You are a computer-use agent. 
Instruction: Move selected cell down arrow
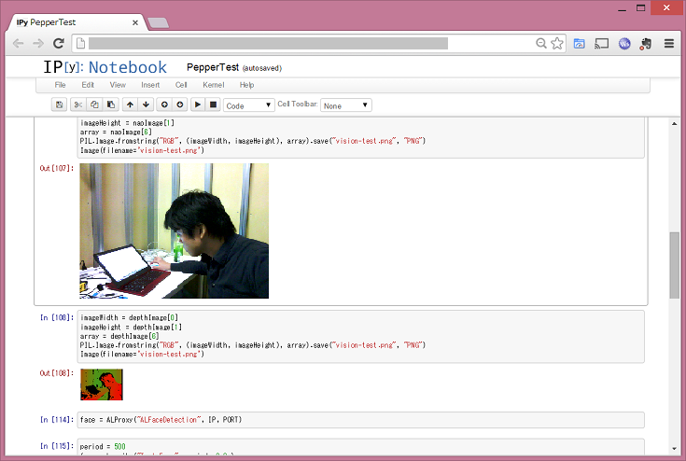(x=147, y=105)
